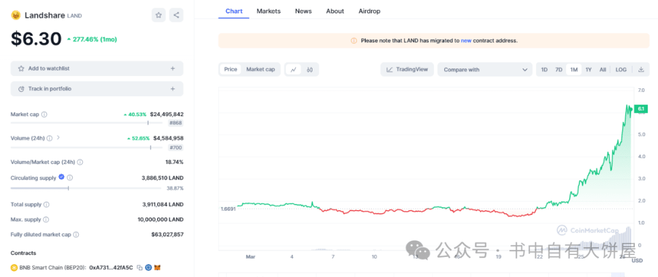The width and height of the screenshot is (658, 277).
Task: Open the Markets tab
Action: 269,12
